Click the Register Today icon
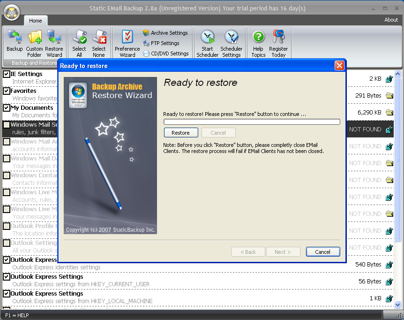This screenshot has width=404, height=320. tap(279, 42)
